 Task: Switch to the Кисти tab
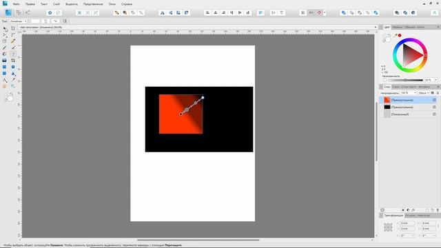coord(420,27)
